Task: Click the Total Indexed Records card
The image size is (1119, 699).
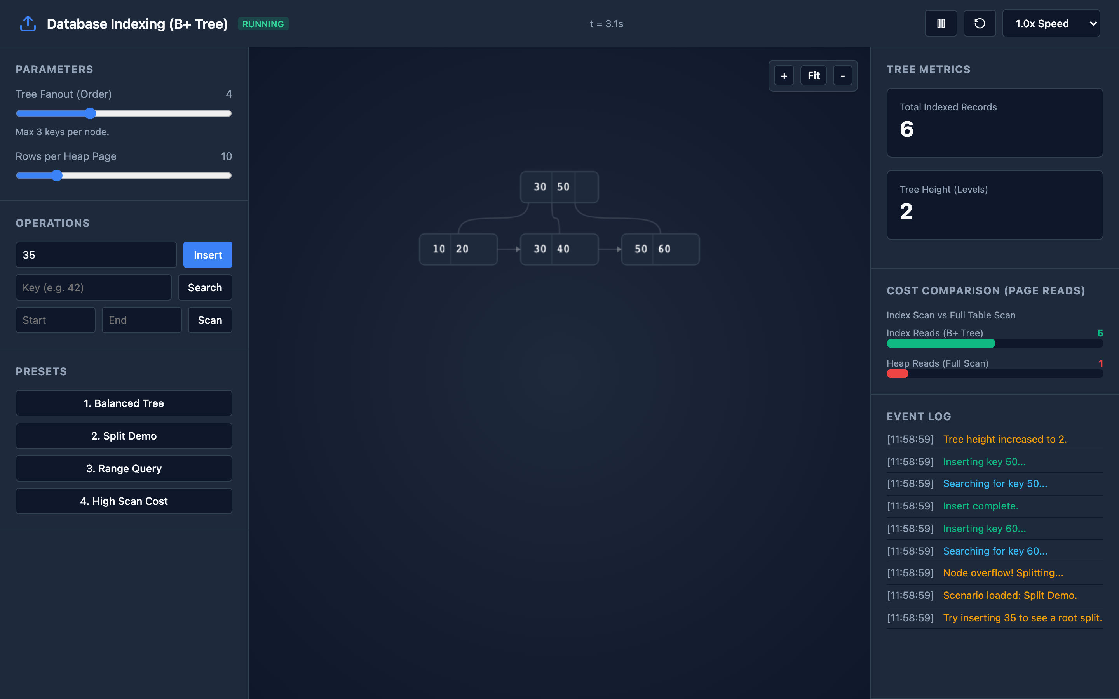Action: (x=995, y=122)
